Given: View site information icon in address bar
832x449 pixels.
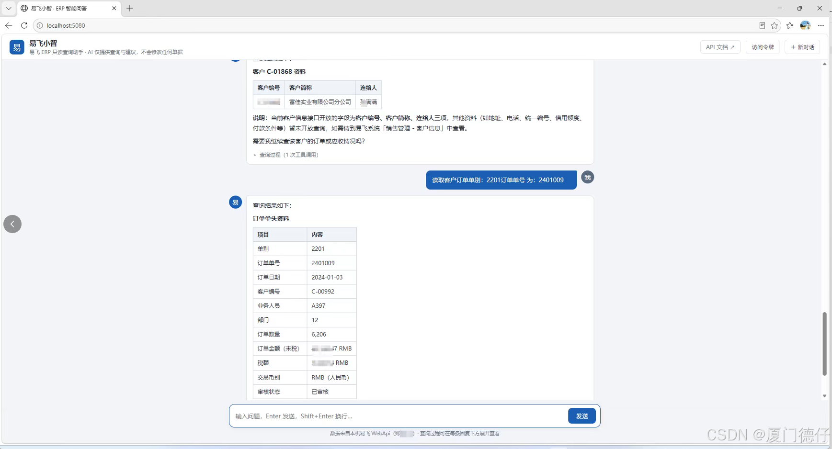Looking at the screenshot, I should pyautogui.click(x=40, y=25).
